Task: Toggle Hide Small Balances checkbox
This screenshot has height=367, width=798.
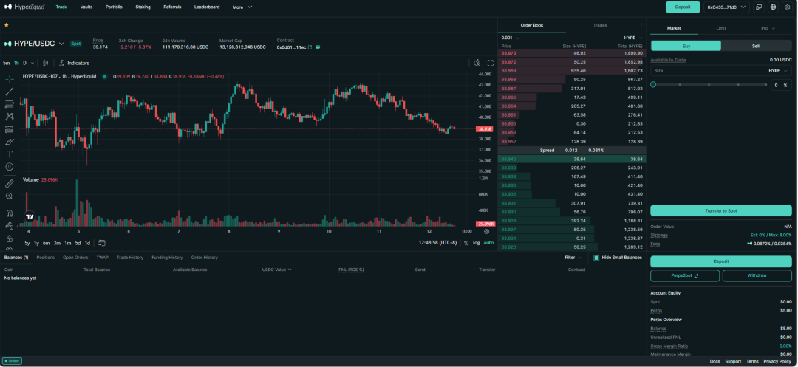Action: (x=596, y=258)
